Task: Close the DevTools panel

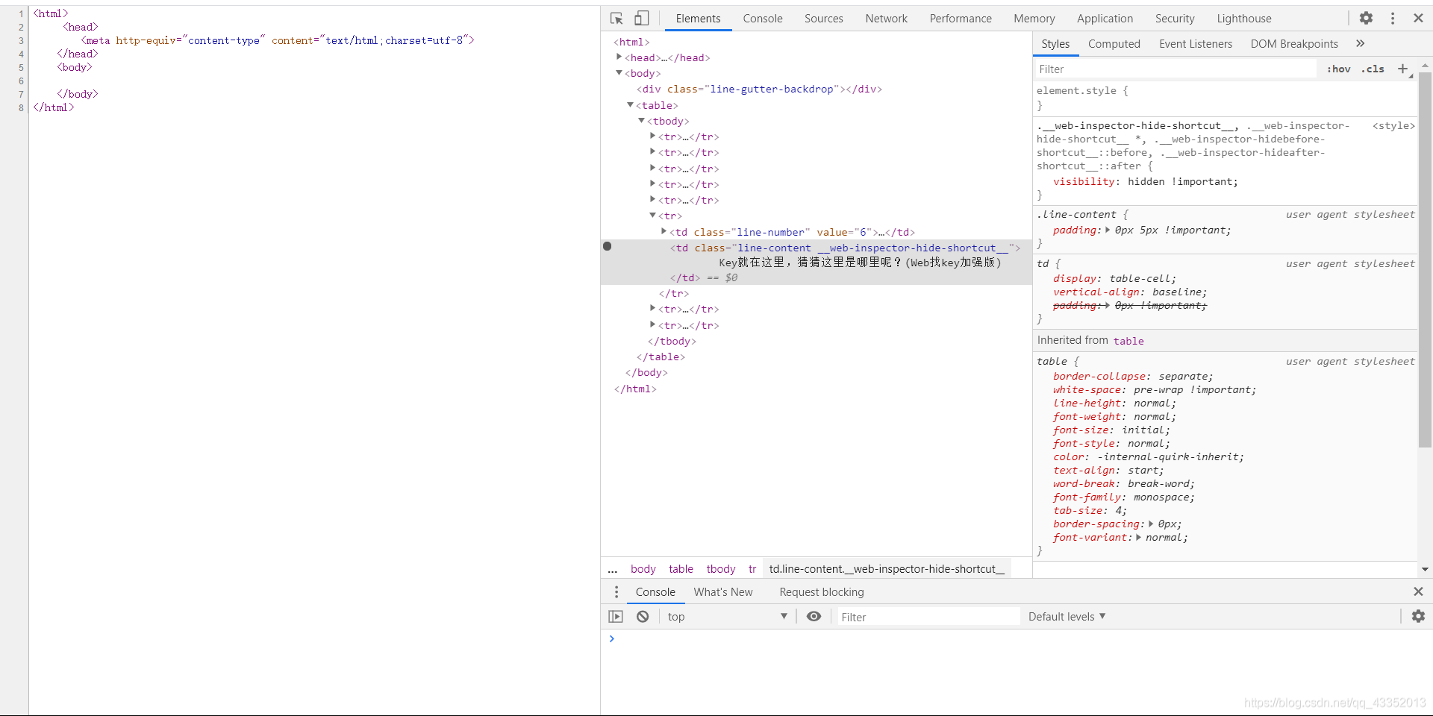Action: pos(1419,18)
